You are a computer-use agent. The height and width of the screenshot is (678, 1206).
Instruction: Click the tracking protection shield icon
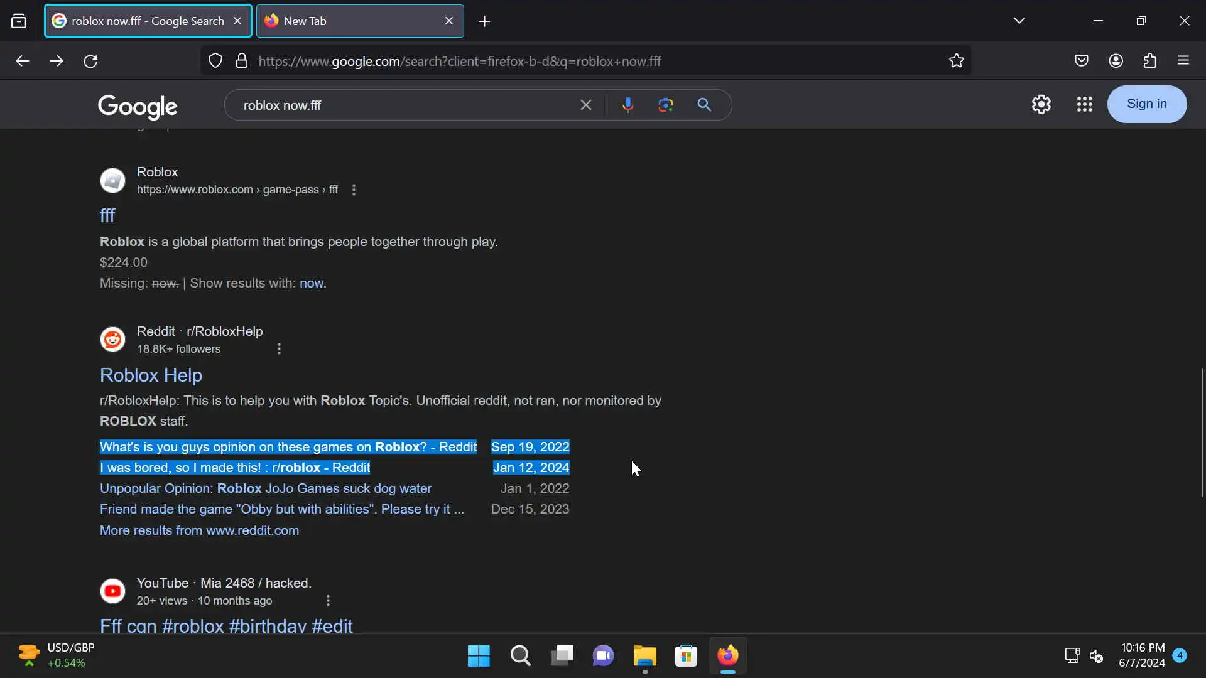click(x=215, y=61)
